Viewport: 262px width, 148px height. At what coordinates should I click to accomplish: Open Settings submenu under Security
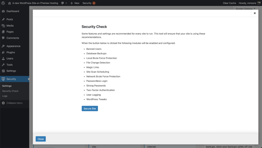tap(7, 86)
